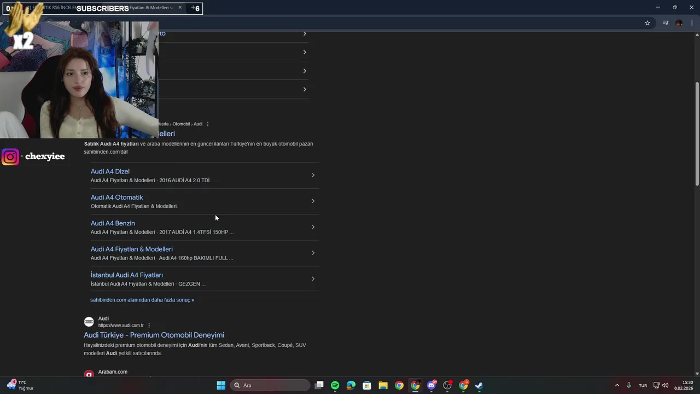
Task: Click snippet 'Audi A4 160hp BAKIMLI FULL'
Action: pos(193,258)
